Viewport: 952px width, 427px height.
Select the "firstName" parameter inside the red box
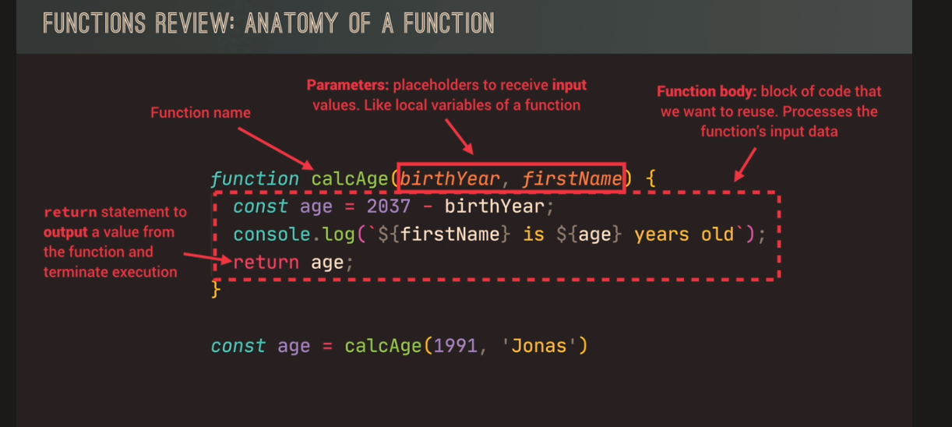572,179
